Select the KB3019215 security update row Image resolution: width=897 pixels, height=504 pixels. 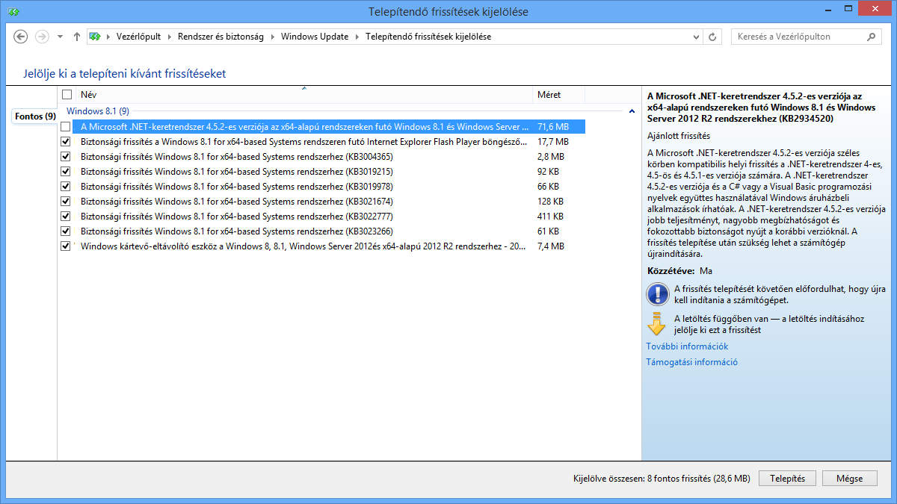(321, 172)
